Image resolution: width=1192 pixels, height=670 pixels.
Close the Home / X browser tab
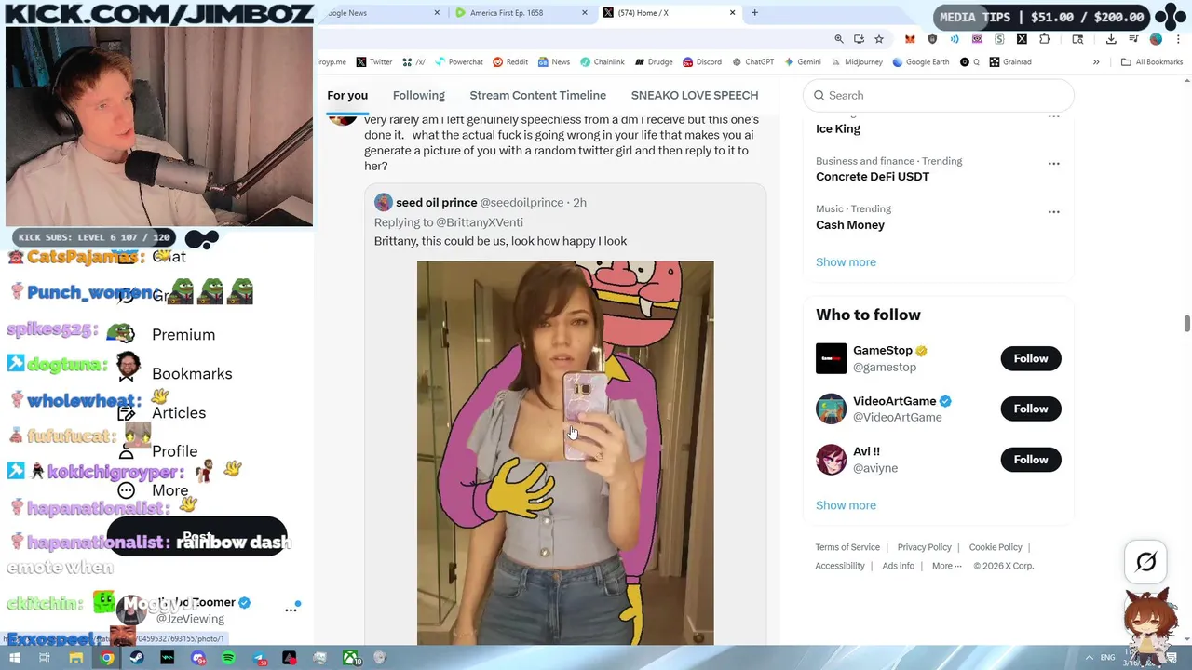[732, 13]
